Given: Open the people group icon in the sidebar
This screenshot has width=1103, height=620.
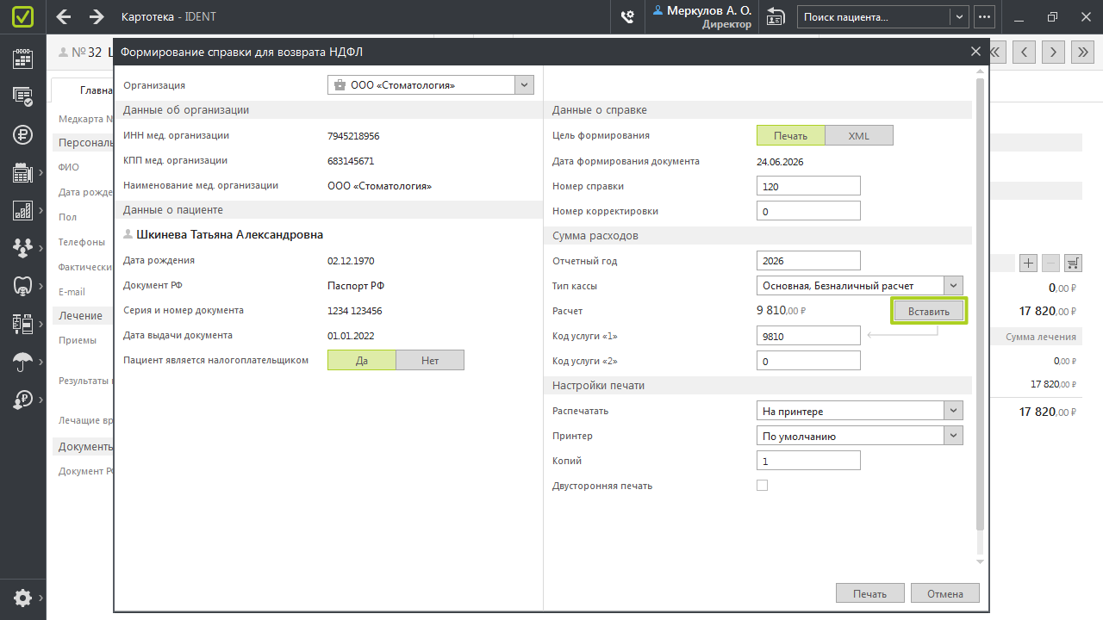Looking at the screenshot, I should click(x=22, y=248).
